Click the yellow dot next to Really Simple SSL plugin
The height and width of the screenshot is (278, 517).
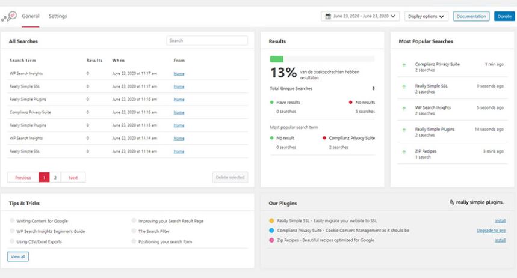coord(271,221)
